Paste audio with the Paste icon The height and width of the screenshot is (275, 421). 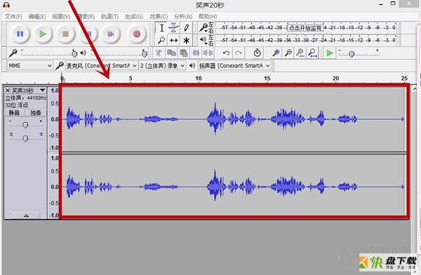[184, 53]
